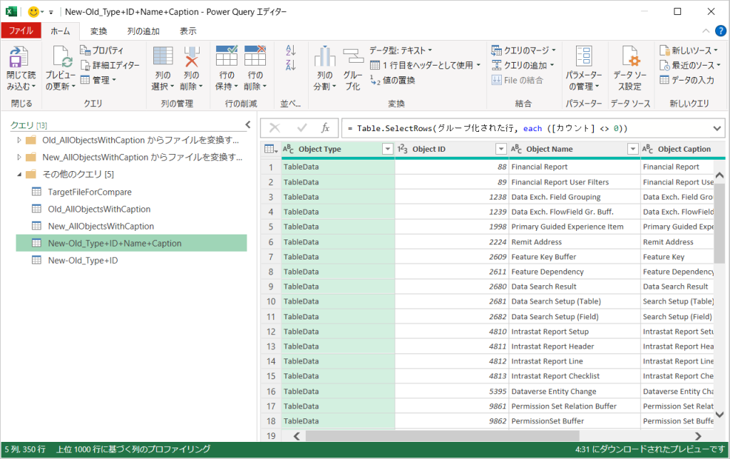Collapse the Queries pane arrow

(x=247, y=125)
